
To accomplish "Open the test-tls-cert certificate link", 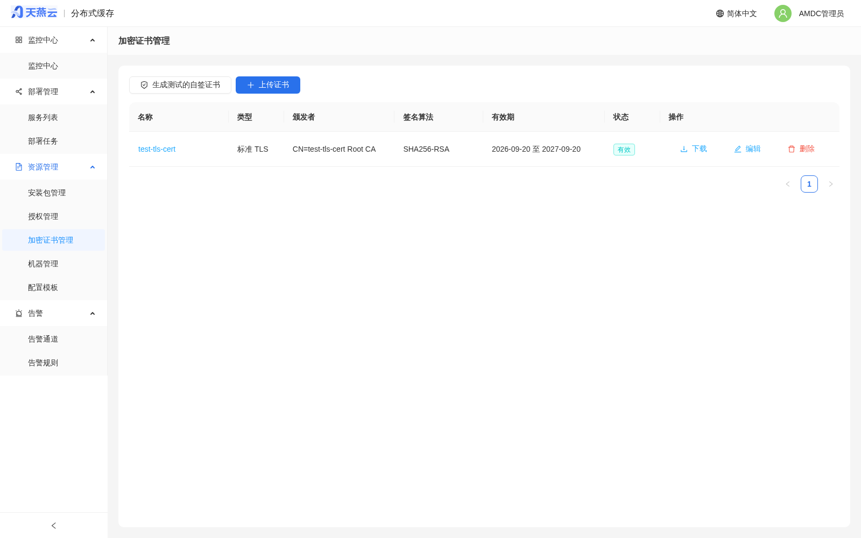I will 157,149.
